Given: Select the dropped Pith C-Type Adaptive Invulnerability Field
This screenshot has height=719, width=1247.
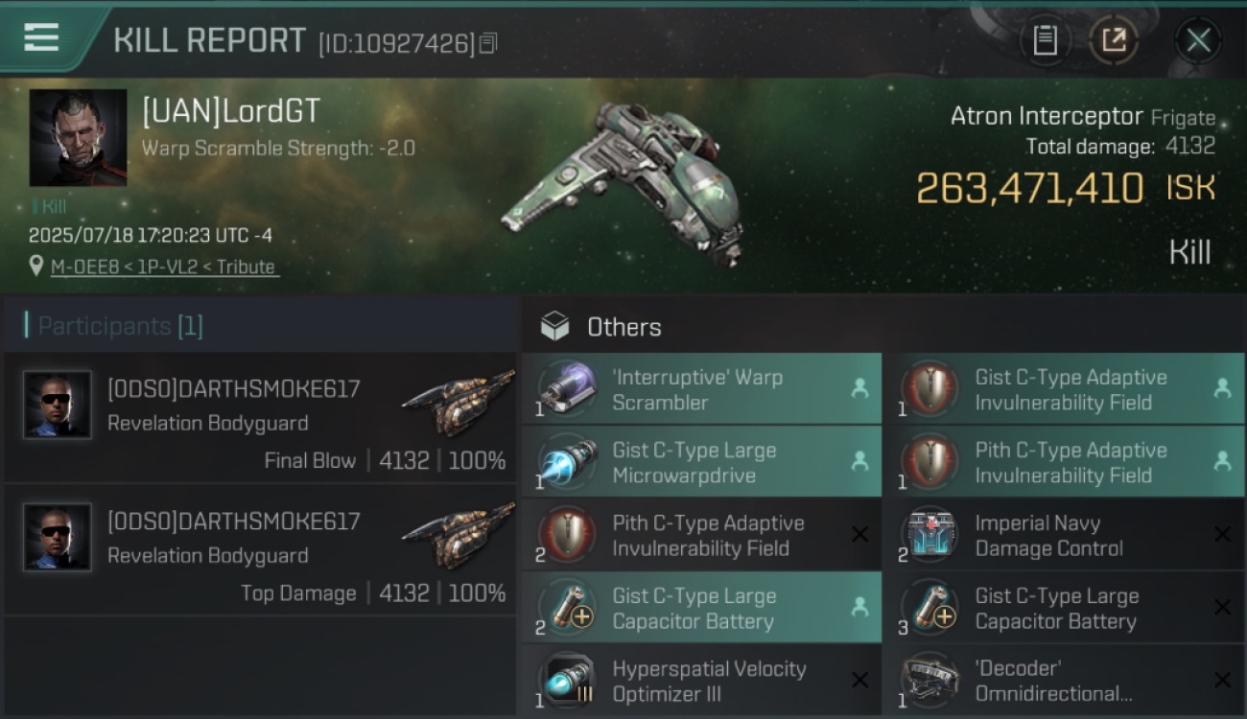Looking at the screenshot, I should coord(1064,462).
